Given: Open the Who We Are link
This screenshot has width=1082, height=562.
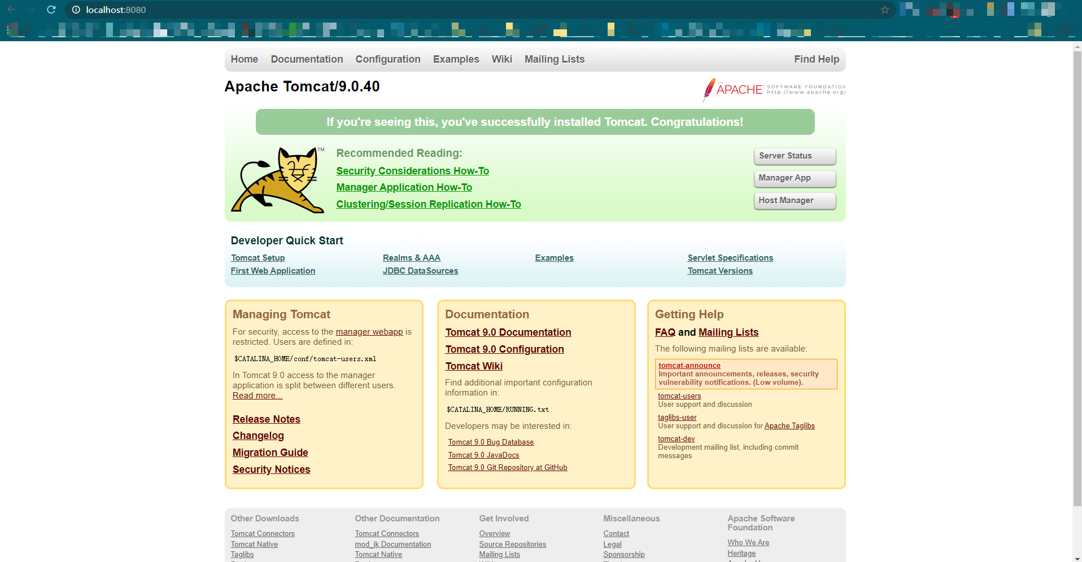Looking at the screenshot, I should click(x=748, y=543).
